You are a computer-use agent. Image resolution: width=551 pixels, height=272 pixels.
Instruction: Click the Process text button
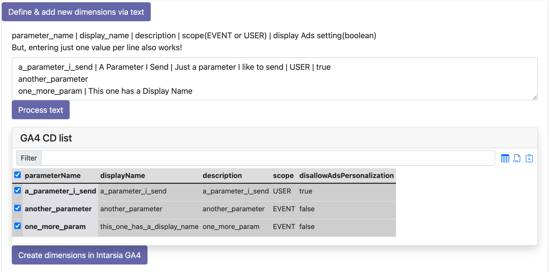tap(41, 110)
